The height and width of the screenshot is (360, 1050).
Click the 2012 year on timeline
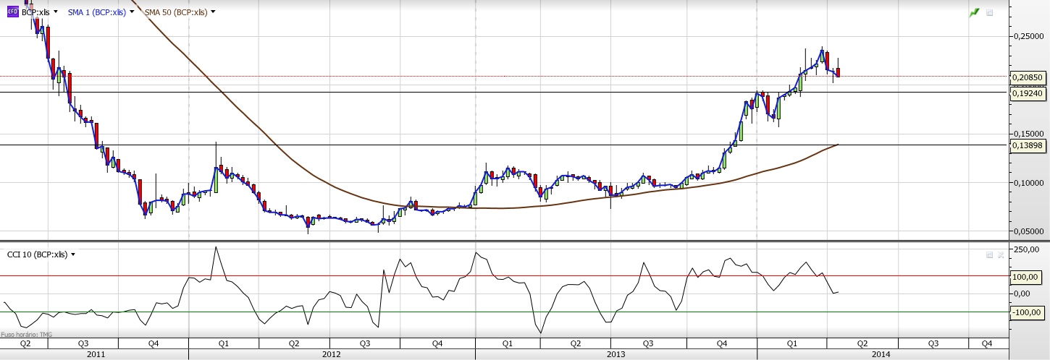(x=332, y=355)
